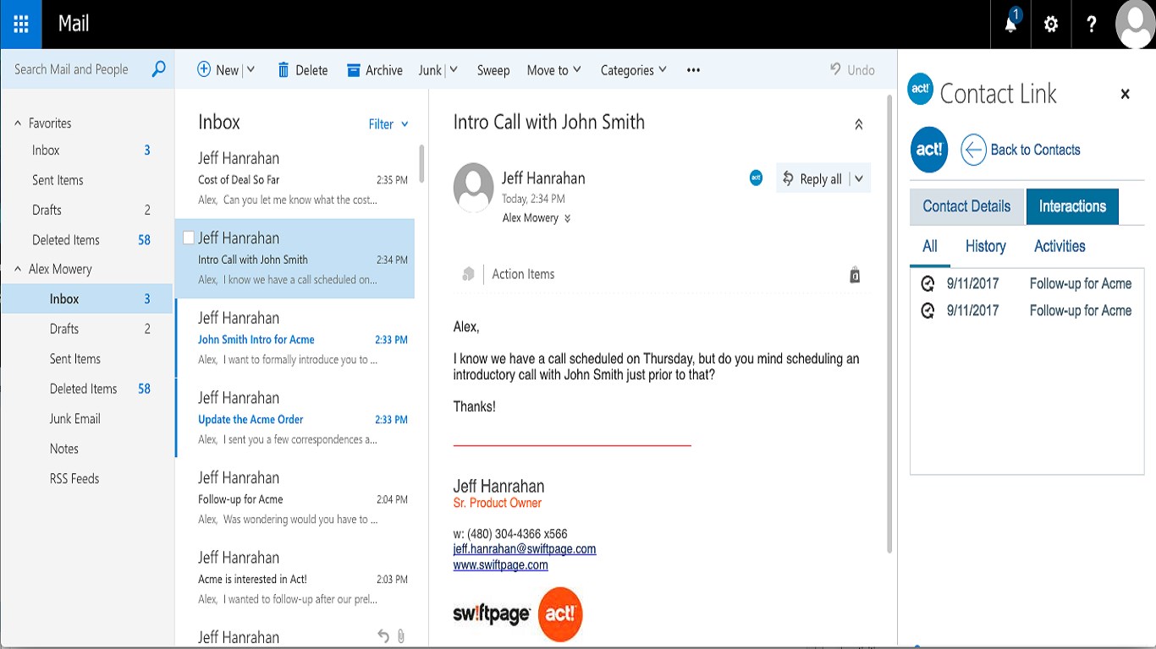Click the clipboard icon in Action Items bar
The height and width of the screenshot is (649, 1156).
pyautogui.click(x=855, y=275)
